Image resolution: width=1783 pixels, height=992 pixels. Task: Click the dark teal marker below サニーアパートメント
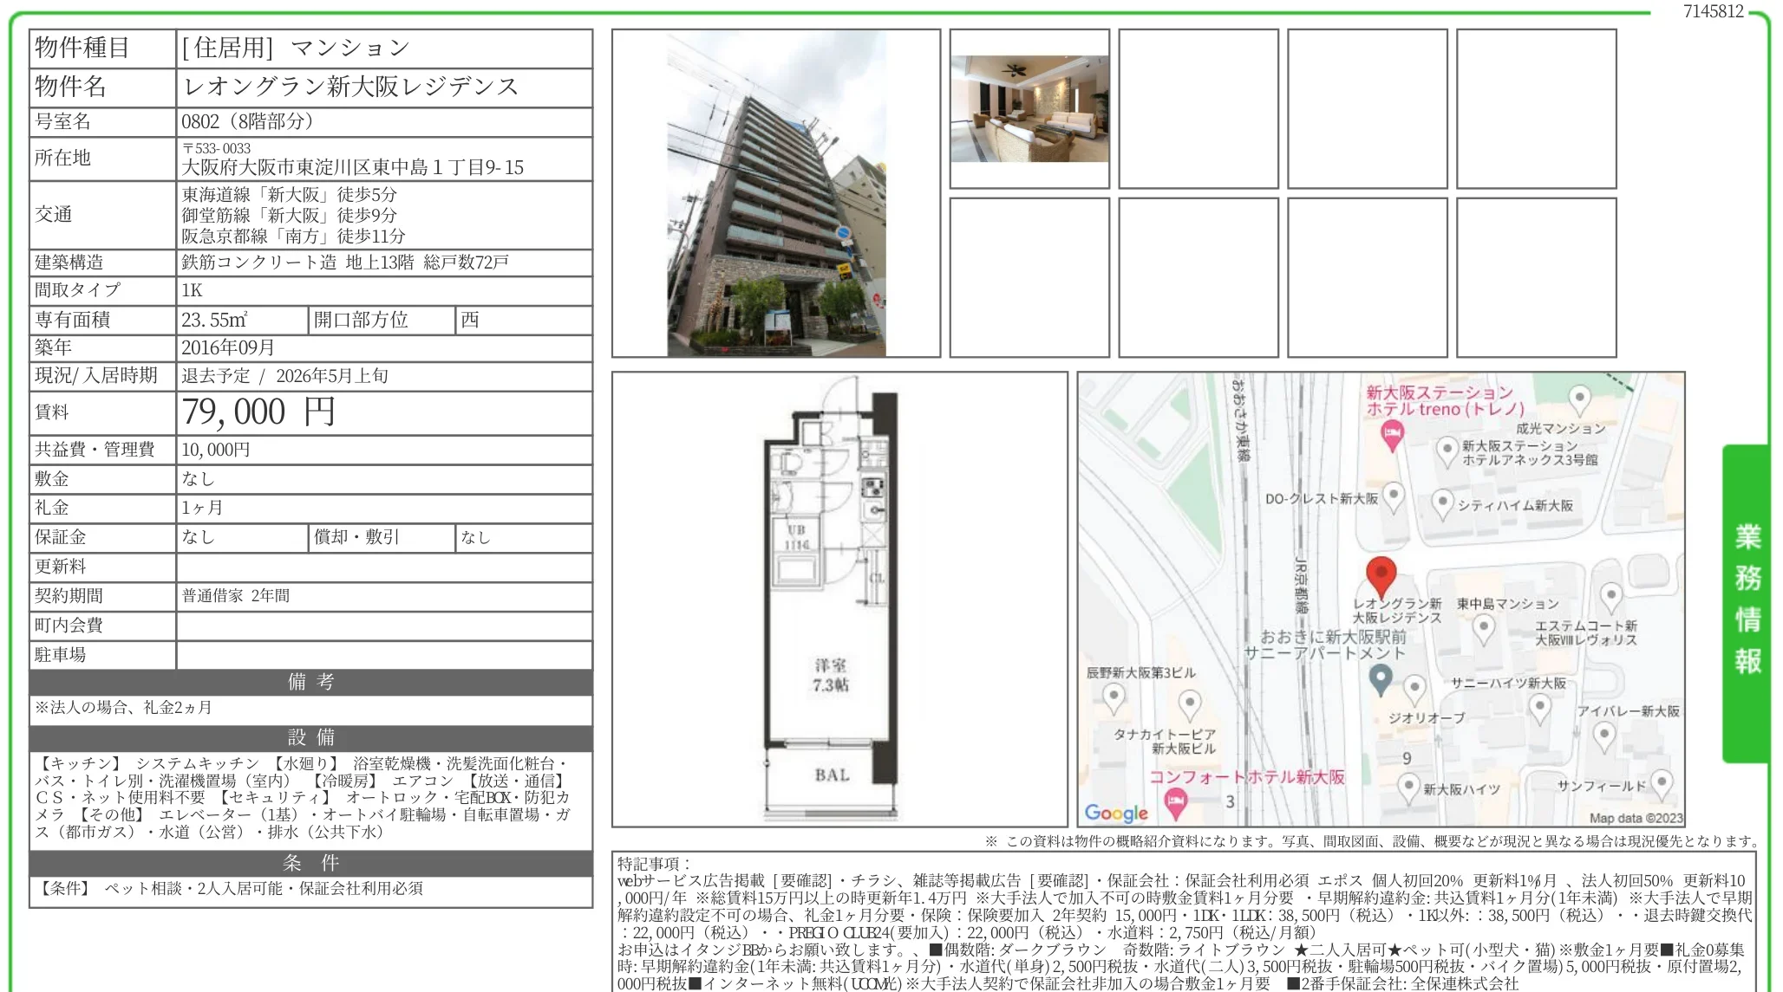click(1380, 678)
